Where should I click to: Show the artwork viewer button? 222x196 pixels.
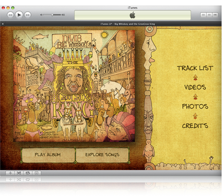coord(36,173)
